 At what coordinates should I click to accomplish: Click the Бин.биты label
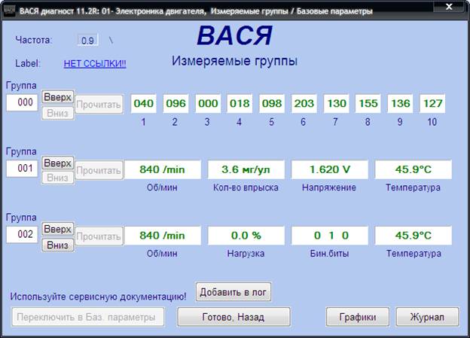point(329,254)
